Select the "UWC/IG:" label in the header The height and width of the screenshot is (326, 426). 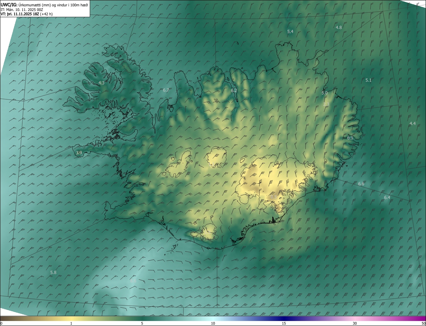[9, 5]
